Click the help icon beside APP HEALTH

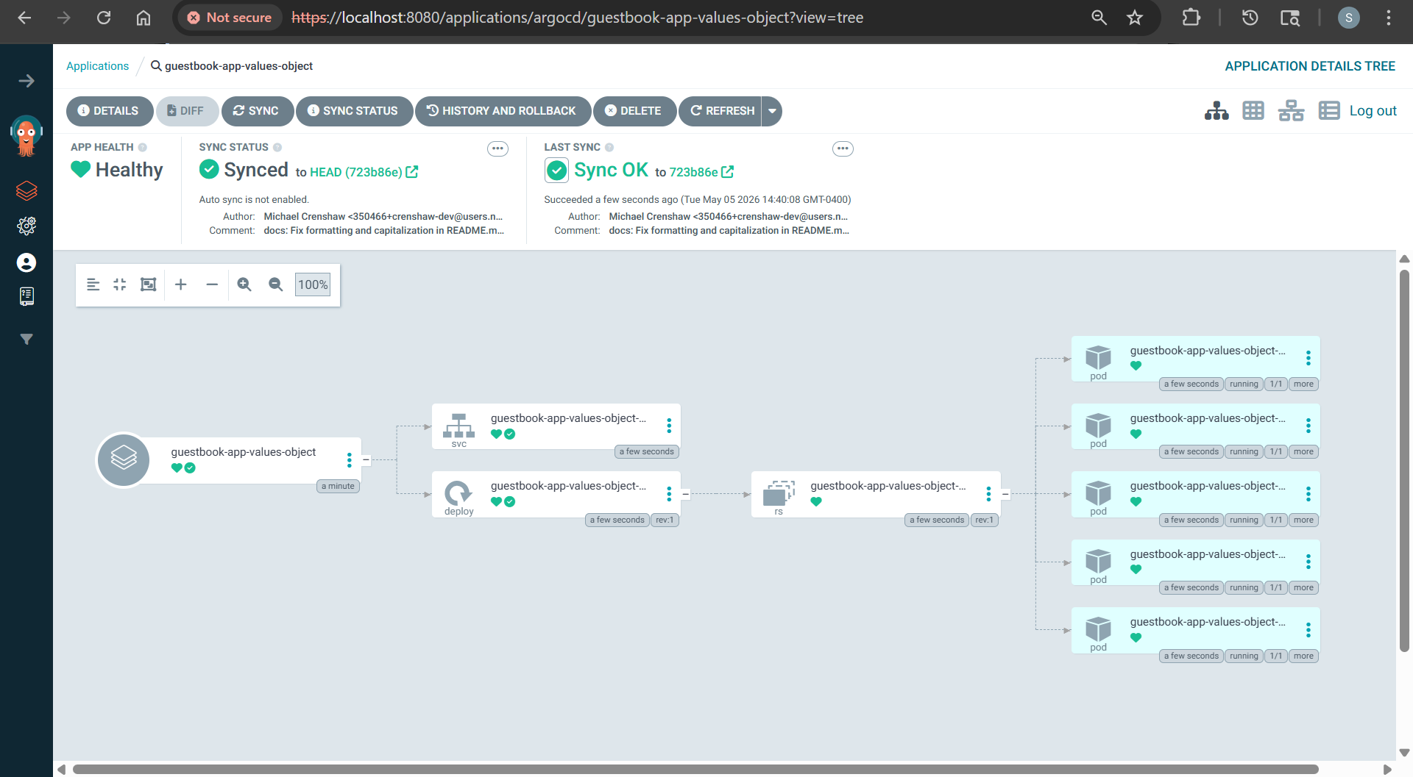[x=143, y=147]
